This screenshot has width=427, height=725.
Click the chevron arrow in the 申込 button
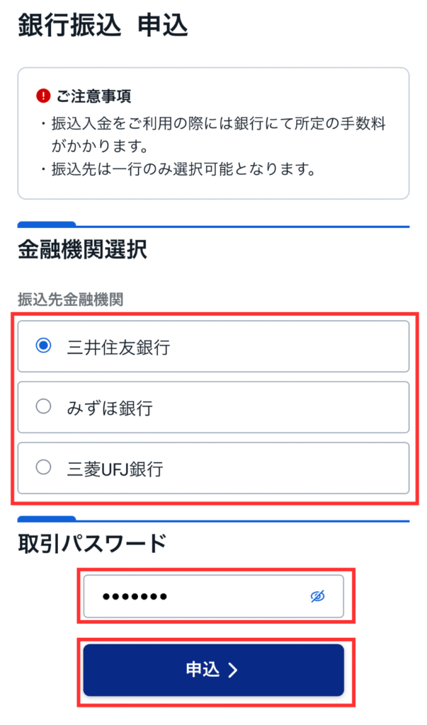(233, 670)
